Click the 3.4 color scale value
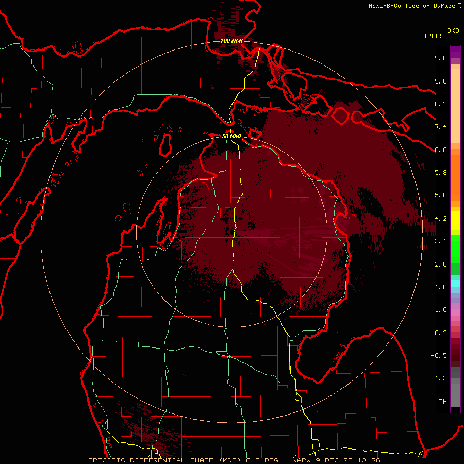Viewport: 464px width, 464px height. pos(441,241)
